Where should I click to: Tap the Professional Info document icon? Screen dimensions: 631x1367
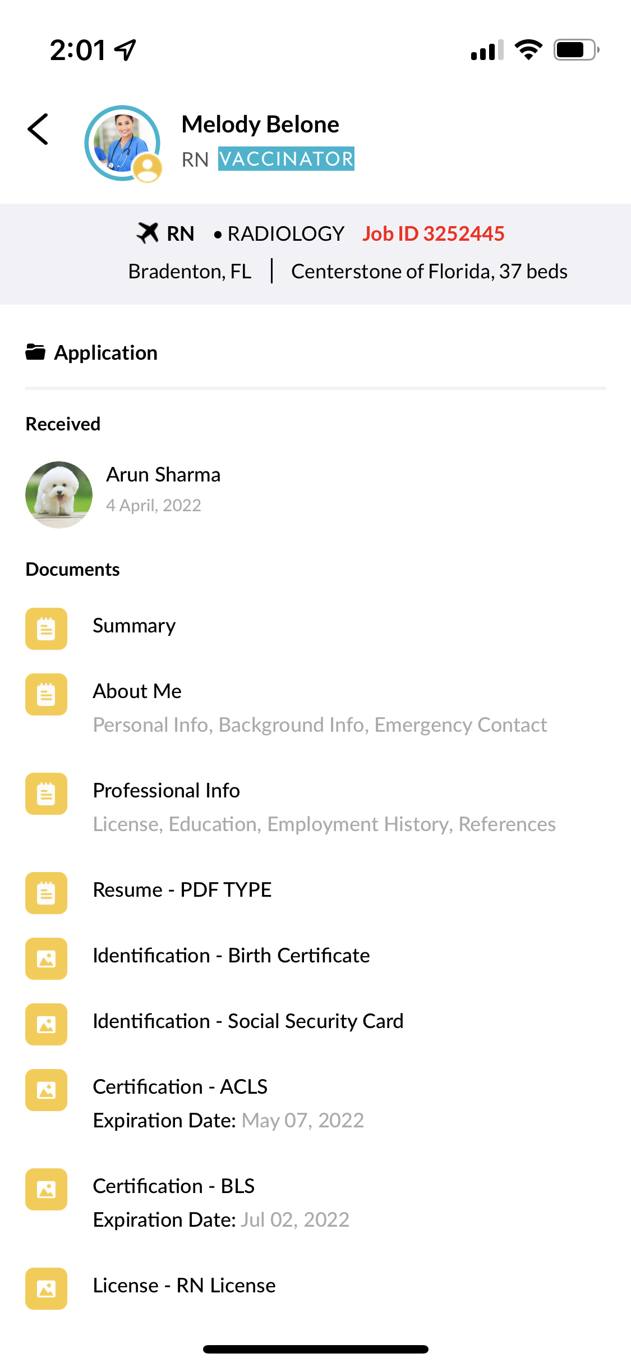(46, 793)
